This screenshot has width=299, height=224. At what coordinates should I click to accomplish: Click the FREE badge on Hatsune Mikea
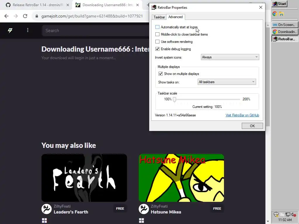(x=217, y=209)
